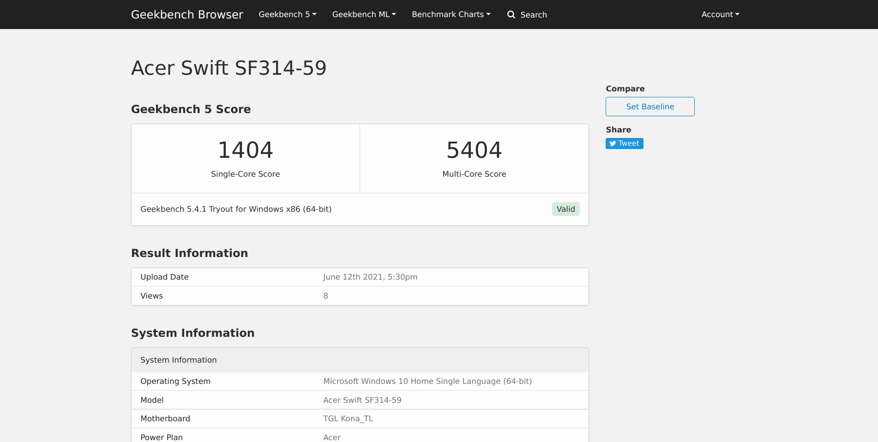Click Microsoft Windows 10 Home value
878x442 pixels.
click(x=427, y=381)
